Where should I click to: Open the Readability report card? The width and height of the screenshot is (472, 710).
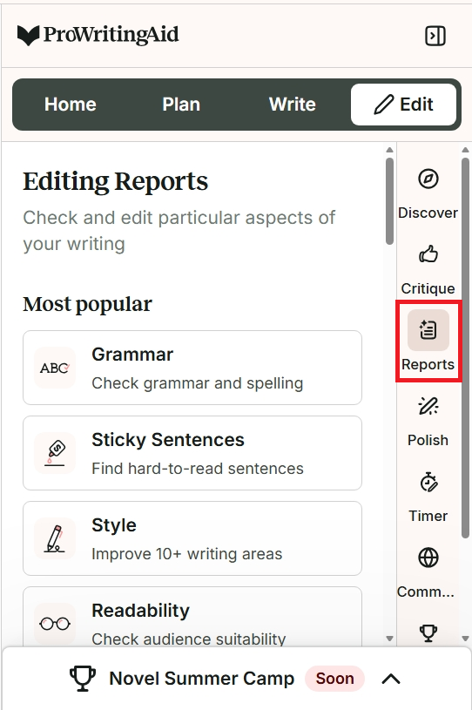[x=192, y=617]
